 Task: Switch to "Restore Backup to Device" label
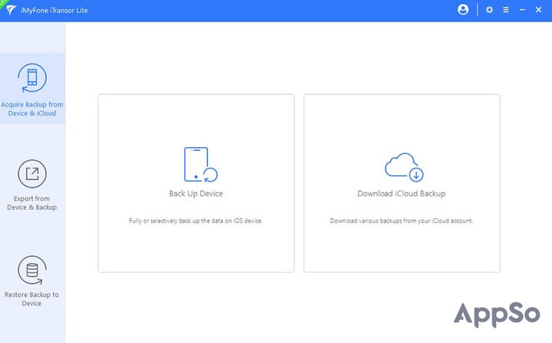[x=31, y=299]
